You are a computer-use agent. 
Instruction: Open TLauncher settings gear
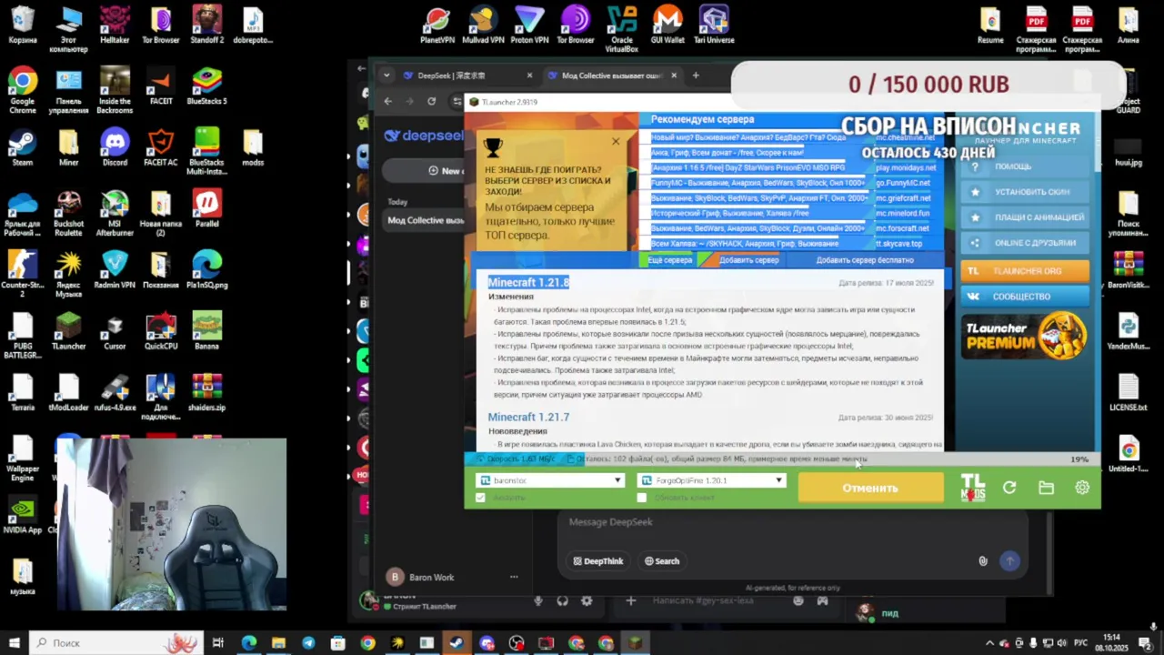[1082, 488]
